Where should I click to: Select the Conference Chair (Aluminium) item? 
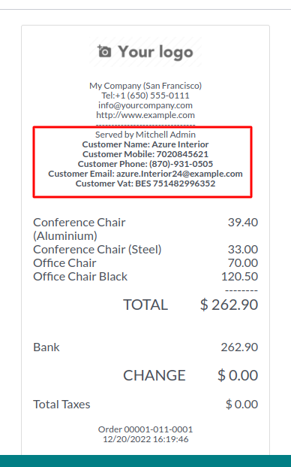tap(145, 229)
